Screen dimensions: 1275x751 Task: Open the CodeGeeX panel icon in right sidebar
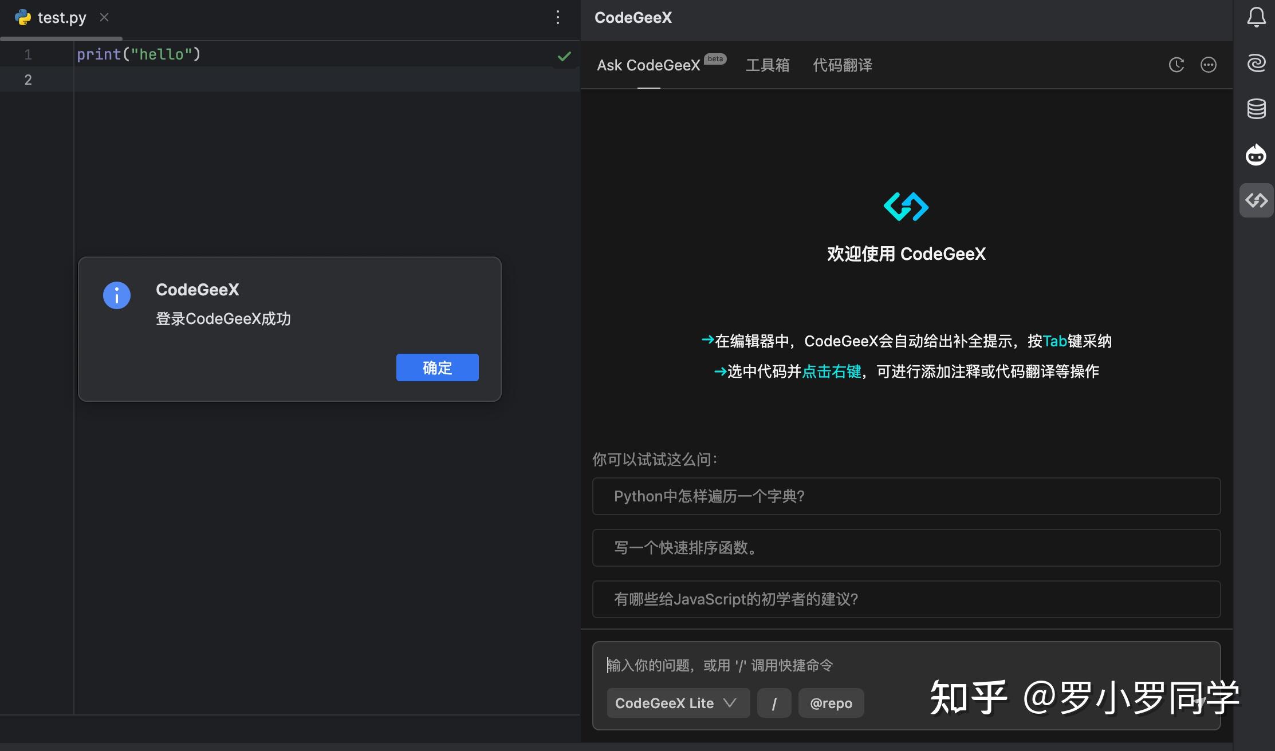pyautogui.click(x=1256, y=200)
